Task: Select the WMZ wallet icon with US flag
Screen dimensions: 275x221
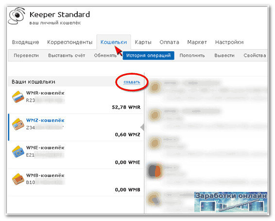Action: 18,124
